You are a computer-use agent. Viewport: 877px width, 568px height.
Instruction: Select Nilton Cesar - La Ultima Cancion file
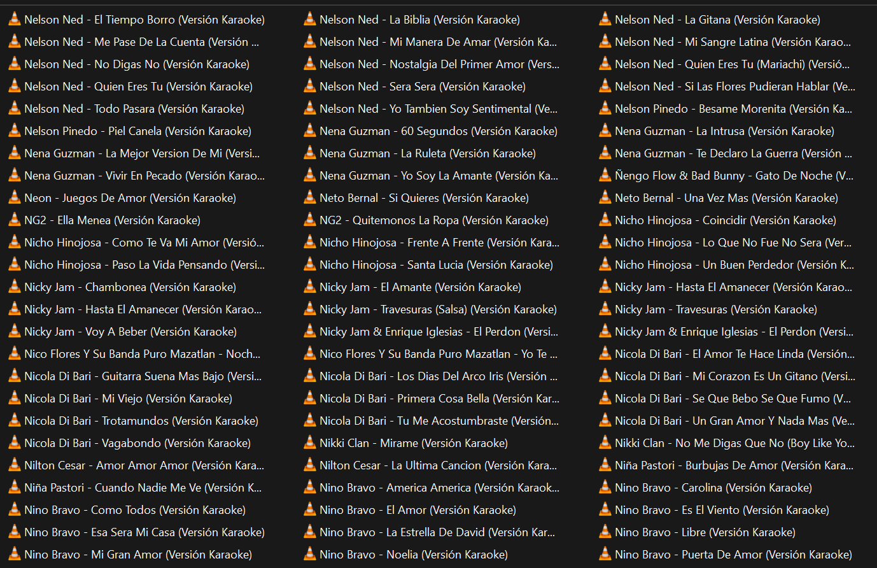[438, 465]
